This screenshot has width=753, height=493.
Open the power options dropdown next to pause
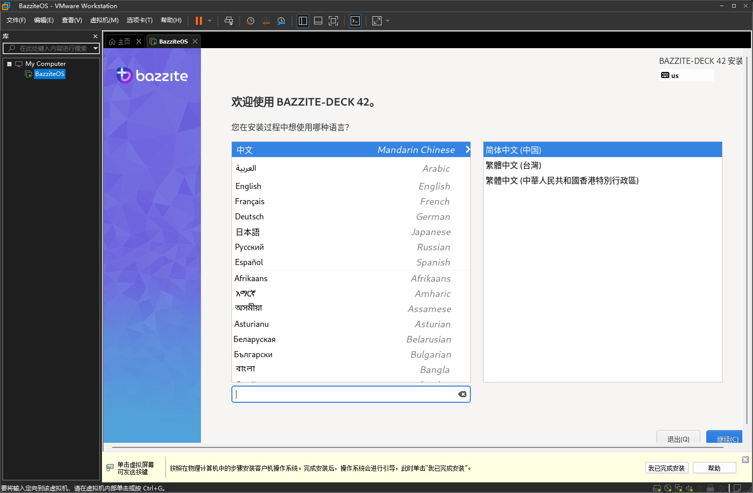pyautogui.click(x=210, y=21)
